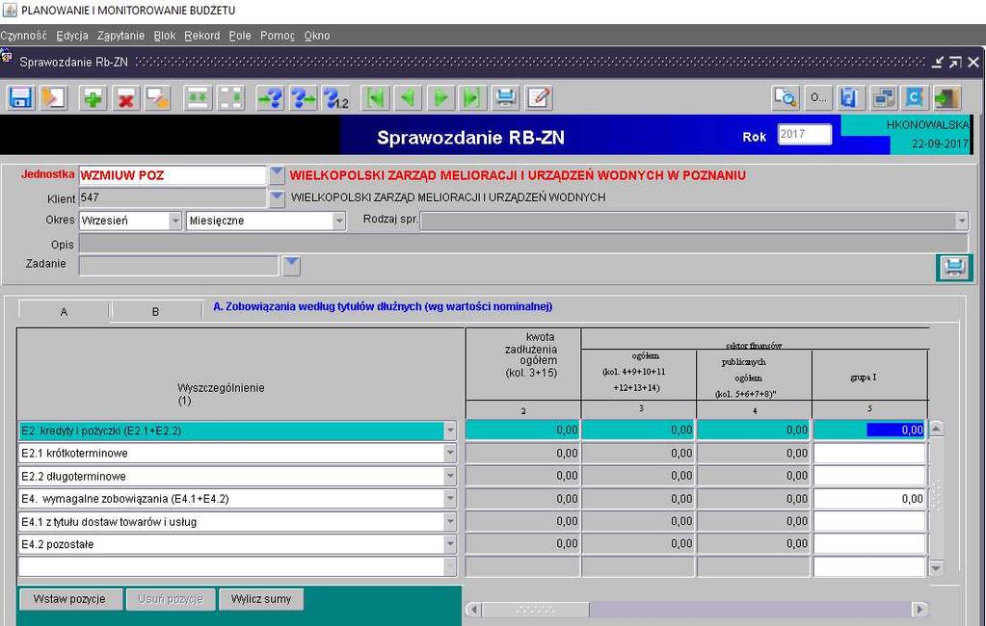Add a new record with green plus icon
The width and height of the screenshot is (986, 626).
[x=93, y=98]
